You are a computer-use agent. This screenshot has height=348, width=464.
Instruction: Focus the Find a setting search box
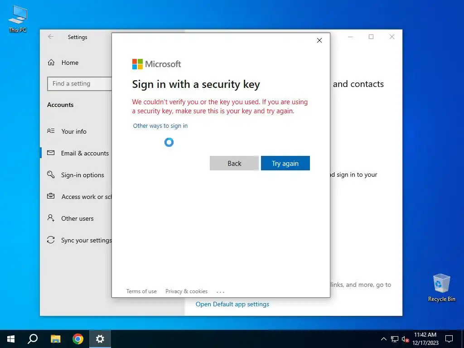tap(79, 84)
